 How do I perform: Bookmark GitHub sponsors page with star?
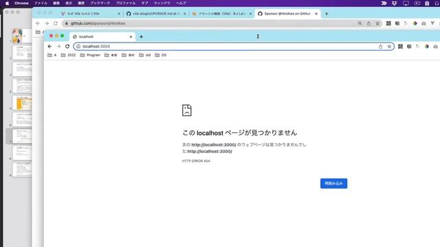click(377, 23)
